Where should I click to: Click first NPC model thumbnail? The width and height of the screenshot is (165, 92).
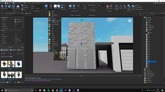click(x=4, y=64)
